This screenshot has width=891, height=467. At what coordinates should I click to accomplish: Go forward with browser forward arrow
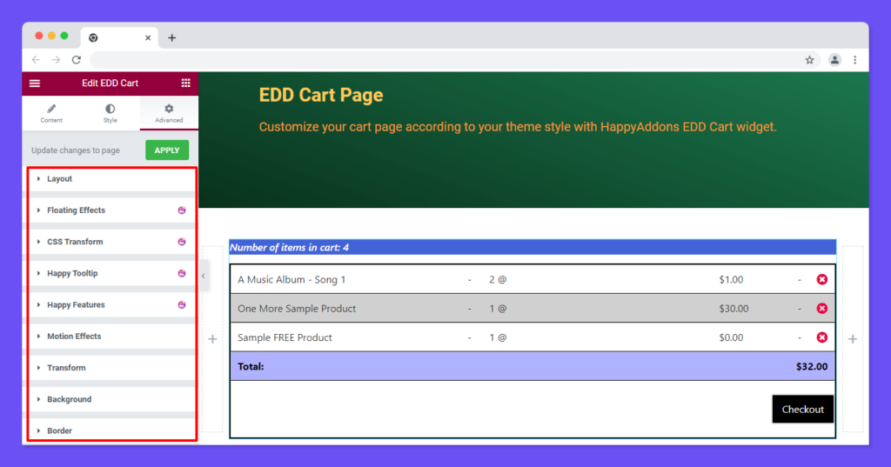click(56, 60)
